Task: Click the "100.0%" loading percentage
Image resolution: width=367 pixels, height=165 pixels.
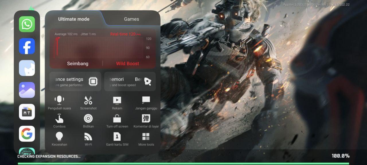Action: tap(341, 156)
